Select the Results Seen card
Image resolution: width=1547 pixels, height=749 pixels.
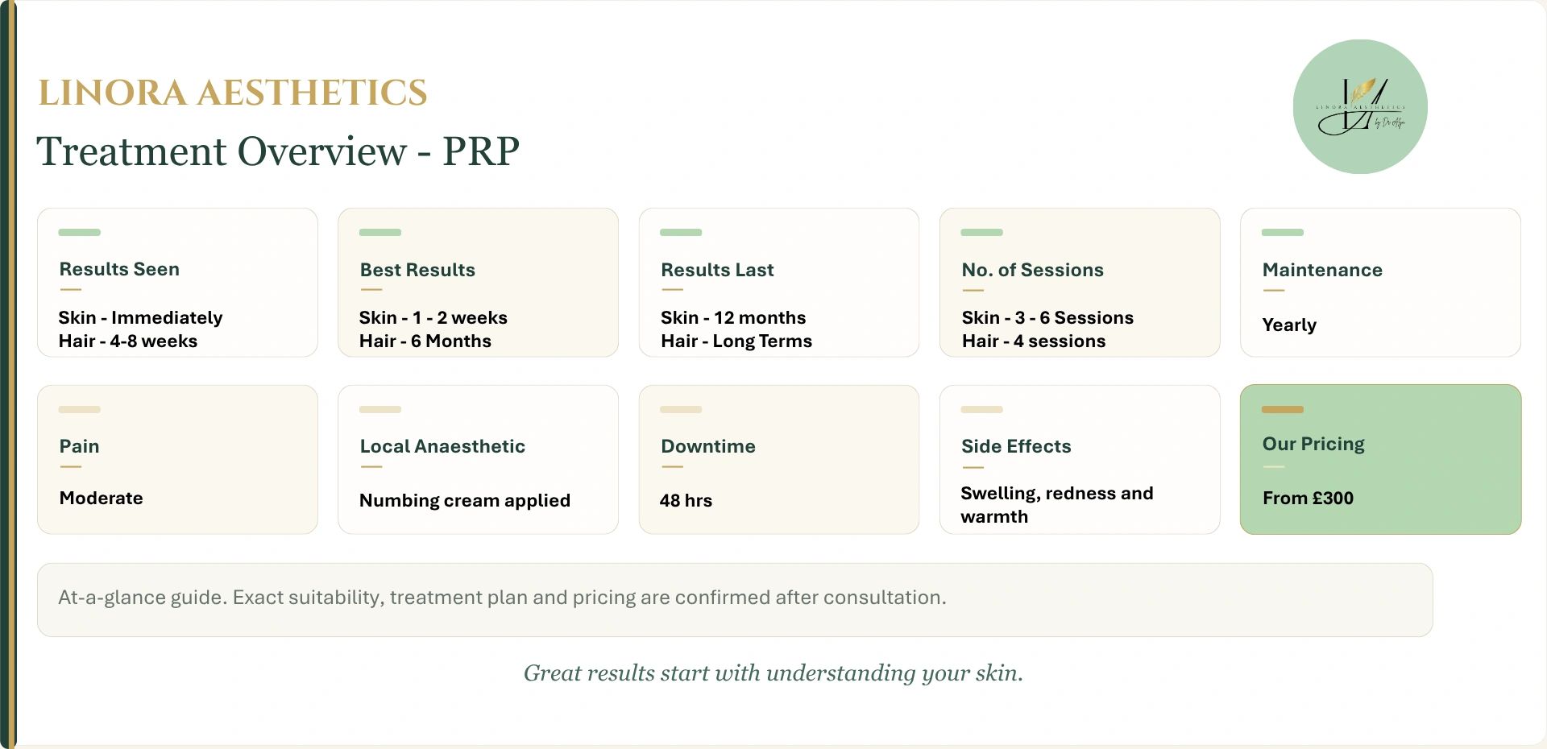point(177,283)
